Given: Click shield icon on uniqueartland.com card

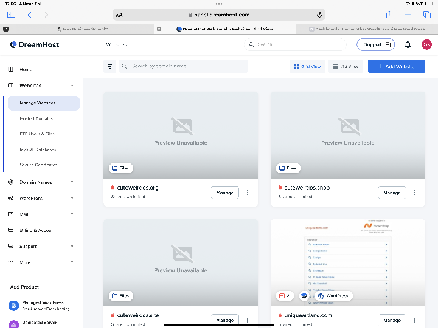Looking at the screenshot, I should [304, 296].
